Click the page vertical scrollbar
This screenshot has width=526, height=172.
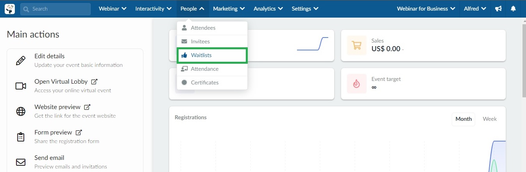click(524, 61)
